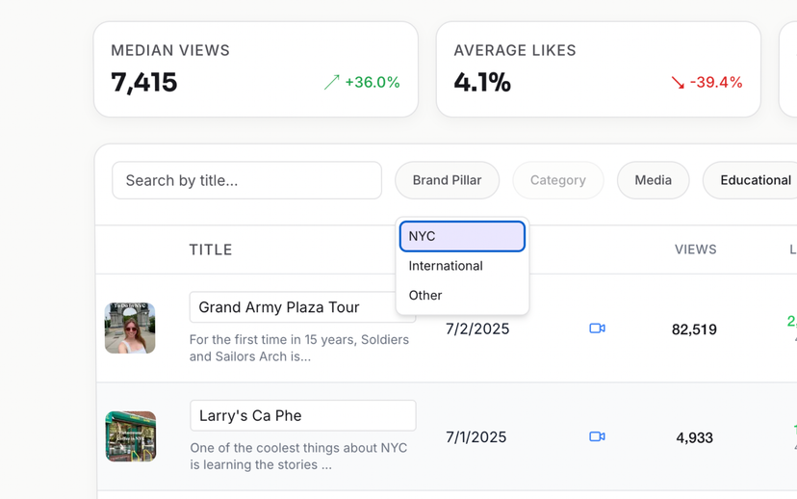Click red down-arrow trend icon in Average Likes

[x=678, y=83]
